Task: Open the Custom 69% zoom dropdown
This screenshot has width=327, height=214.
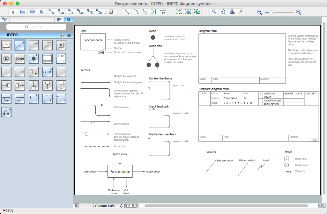Action: [x=109, y=206]
